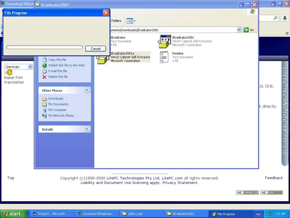Click the IEradicator2001a file name label
Viewport: 290px width, 218px height.
point(122,53)
